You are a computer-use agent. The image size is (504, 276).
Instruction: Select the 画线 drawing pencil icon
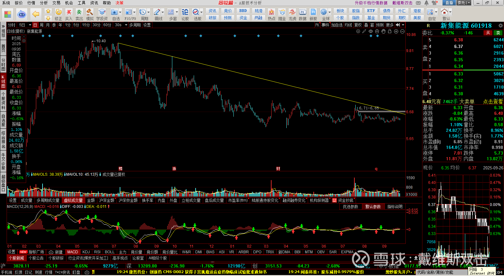[157, 12]
